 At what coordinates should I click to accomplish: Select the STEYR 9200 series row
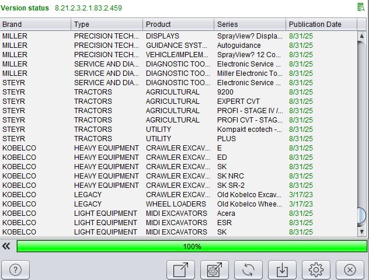pos(179,92)
